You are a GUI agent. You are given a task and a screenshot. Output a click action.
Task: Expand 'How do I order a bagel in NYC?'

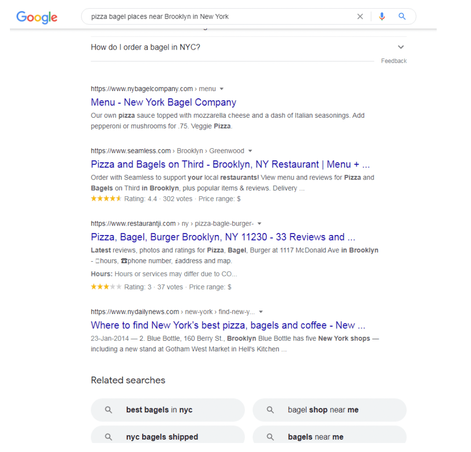click(x=401, y=47)
